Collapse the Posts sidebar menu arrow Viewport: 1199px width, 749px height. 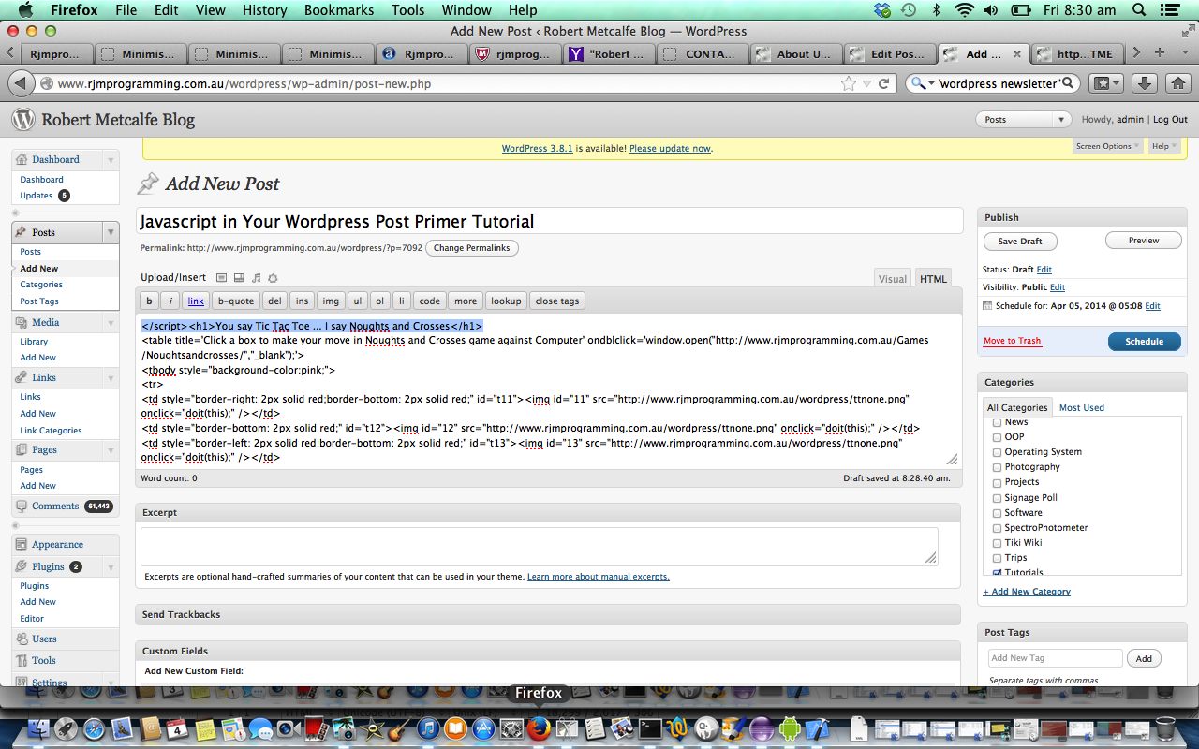pos(111,232)
